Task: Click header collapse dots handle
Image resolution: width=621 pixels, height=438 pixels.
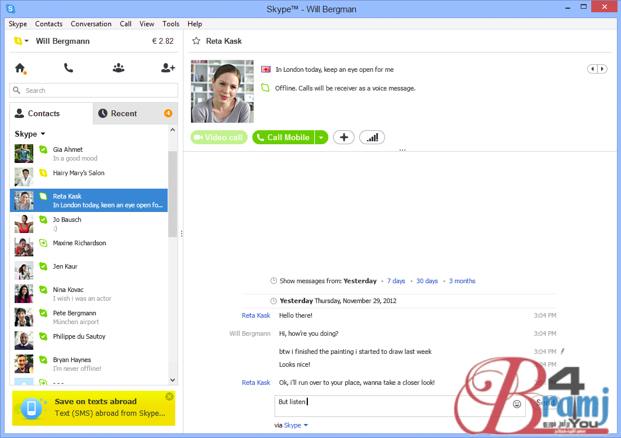Action: click(403, 150)
